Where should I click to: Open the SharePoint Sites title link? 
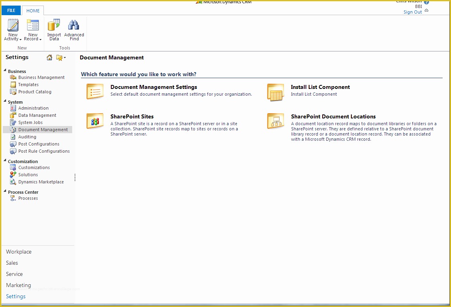click(x=132, y=116)
